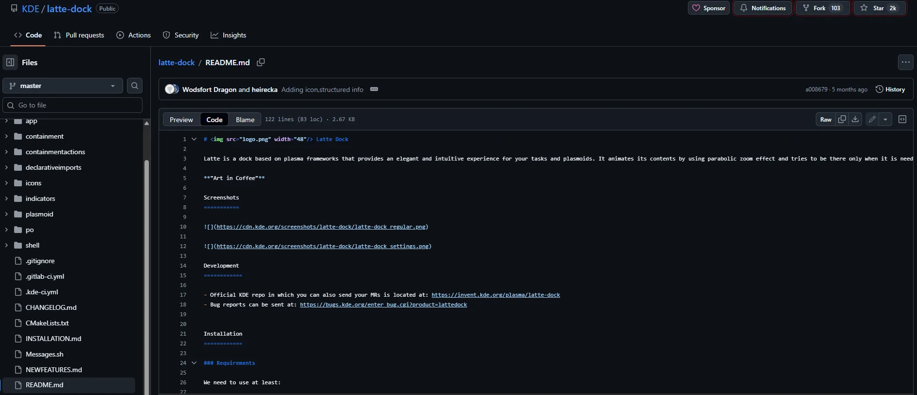Copy the README.md file path
This screenshot has width=917, height=395.
click(261, 62)
